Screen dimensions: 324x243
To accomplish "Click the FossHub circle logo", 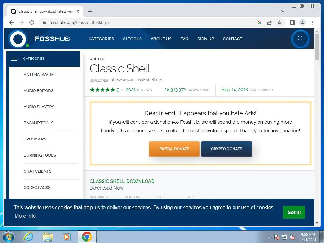I will [x=18, y=39].
